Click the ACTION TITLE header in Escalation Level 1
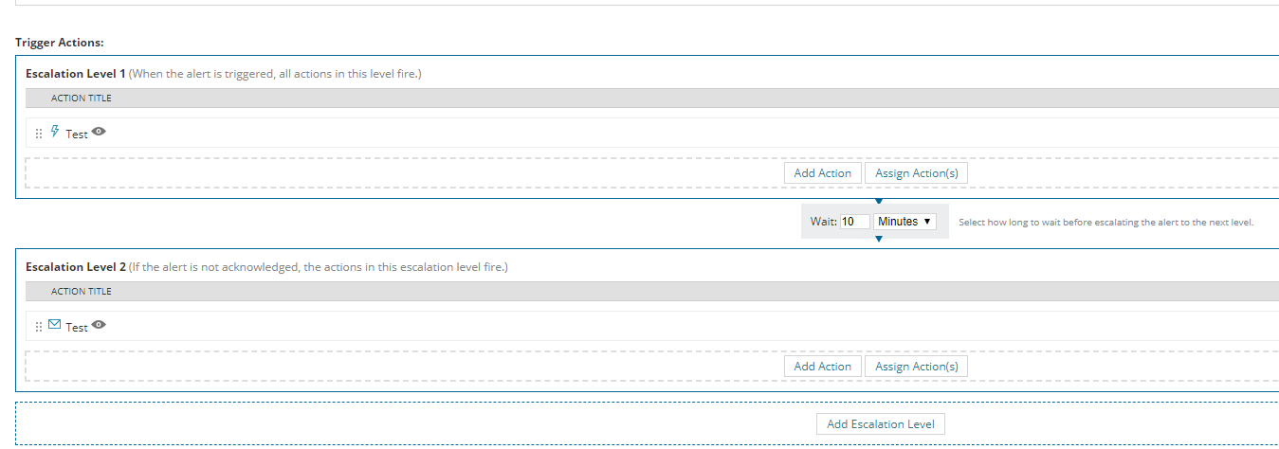This screenshot has height=449, width=1279. [82, 99]
